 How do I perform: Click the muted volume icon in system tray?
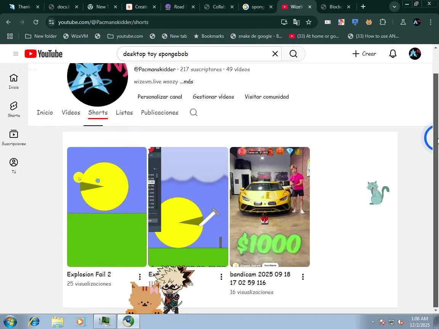401,322
